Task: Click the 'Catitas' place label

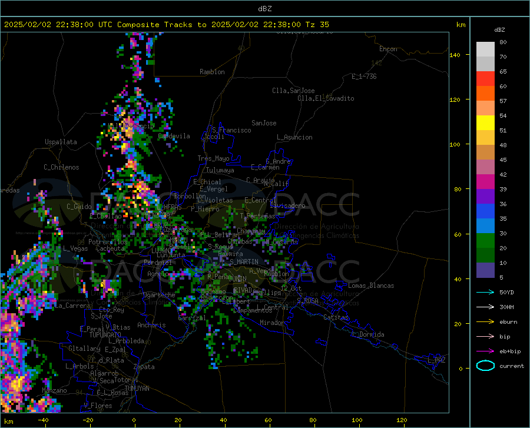Action: click(x=336, y=317)
